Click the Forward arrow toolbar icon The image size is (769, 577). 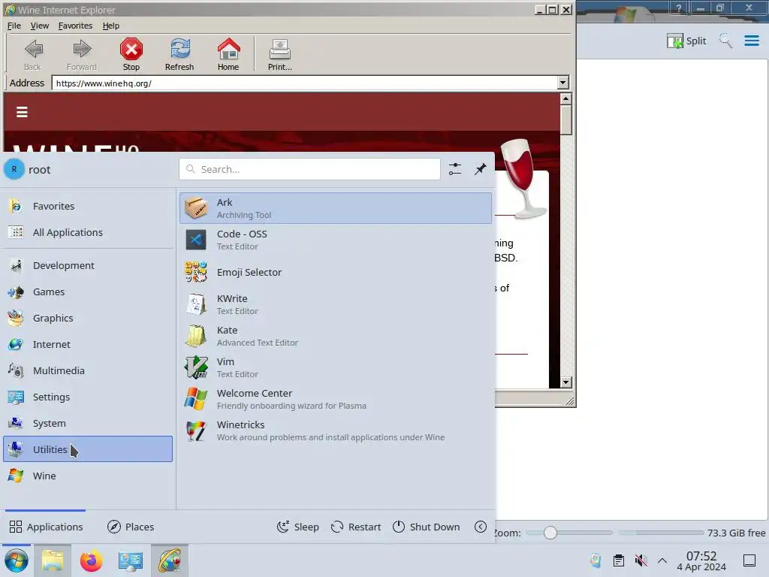[81, 54]
